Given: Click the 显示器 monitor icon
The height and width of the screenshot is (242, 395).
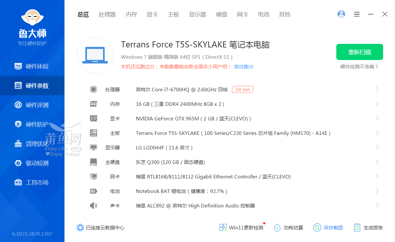Looking at the screenshot, I should pyautogui.click(x=93, y=147).
